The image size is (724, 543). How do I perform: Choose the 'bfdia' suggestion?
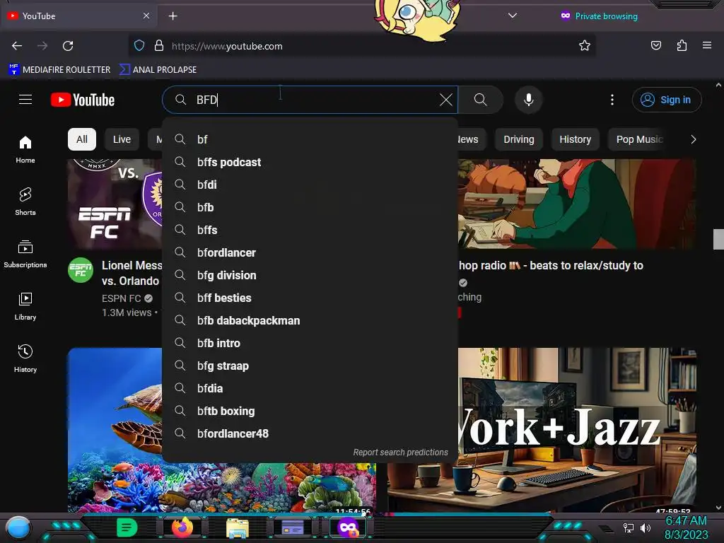click(x=310, y=388)
